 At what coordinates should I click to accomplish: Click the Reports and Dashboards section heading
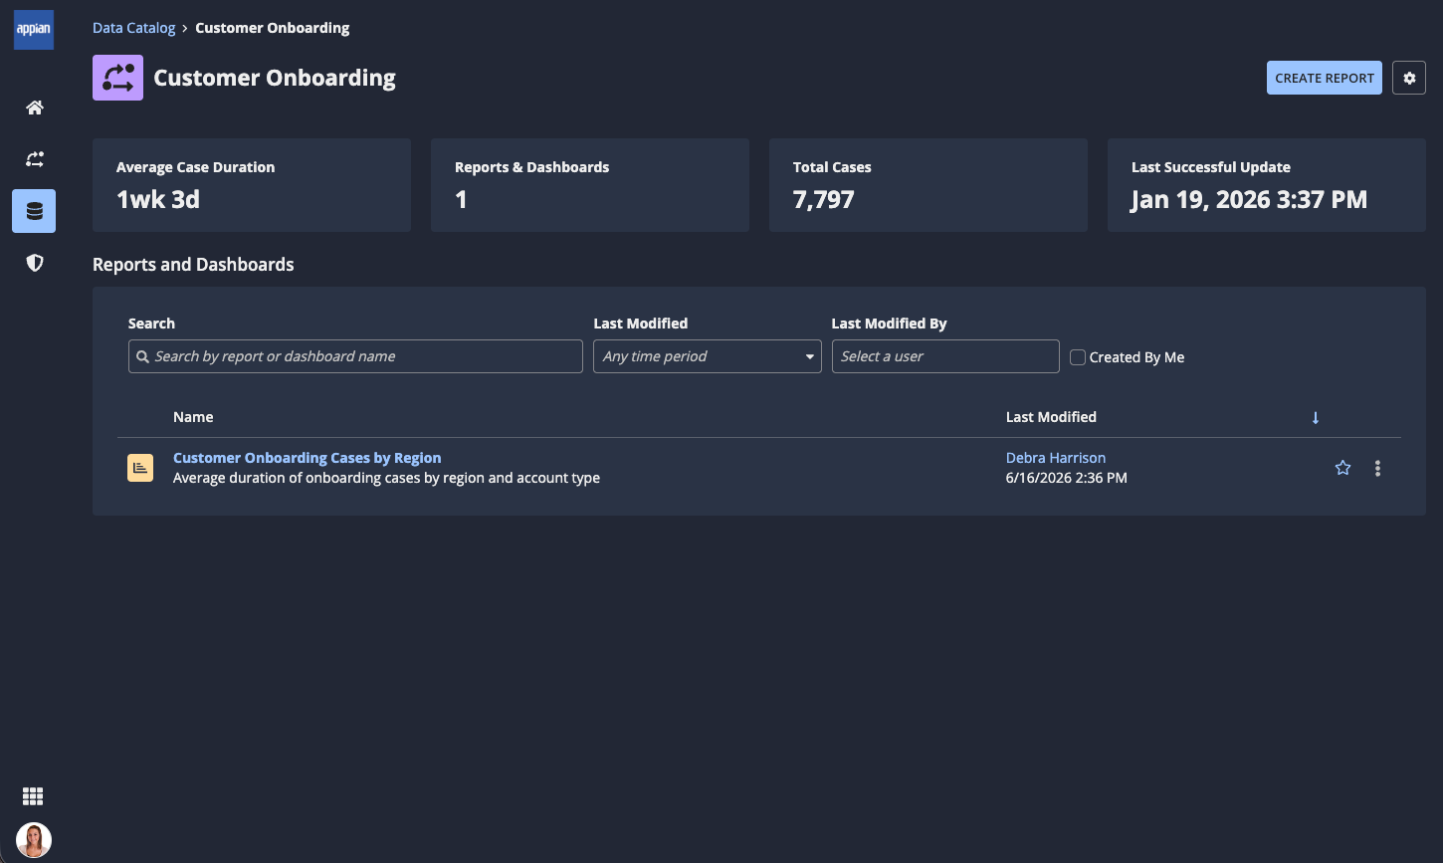tap(193, 265)
